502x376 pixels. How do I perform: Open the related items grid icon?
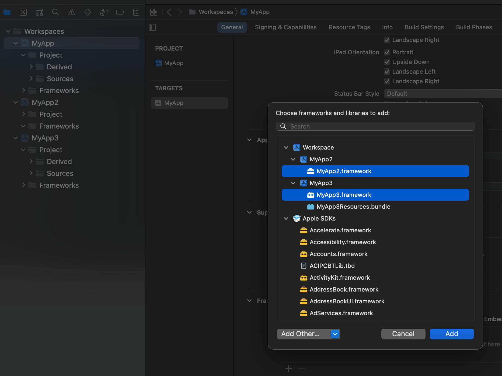(154, 12)
